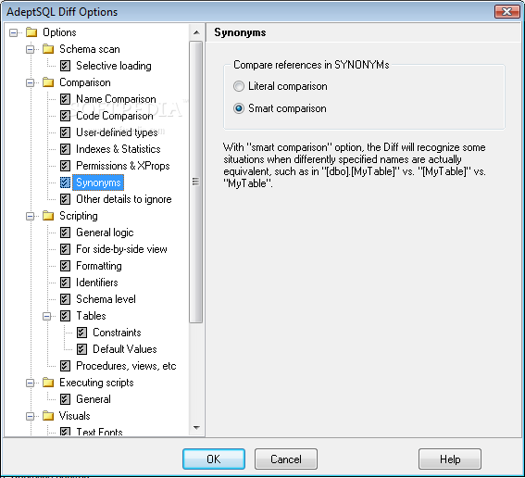Image resolution: width=525 pixels, height=478 pixels.
Task: Select the Text Fonts tree item
Action: coord(99,432)
